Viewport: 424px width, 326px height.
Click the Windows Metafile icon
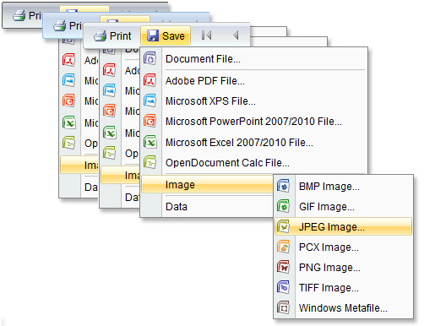(283, 307)
